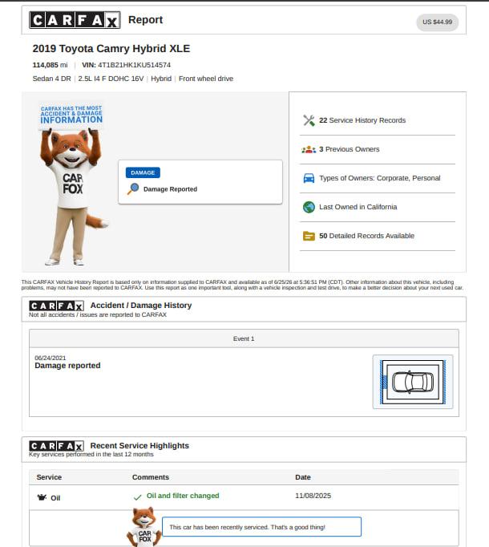Click the blue DAMAGE badge

143,172
